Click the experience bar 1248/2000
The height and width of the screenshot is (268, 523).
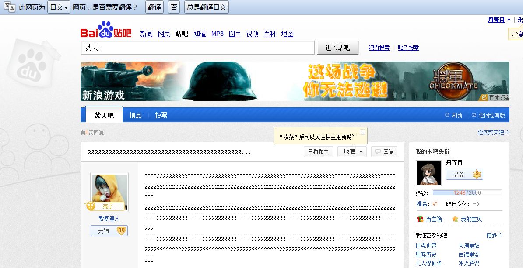(467, 192)
